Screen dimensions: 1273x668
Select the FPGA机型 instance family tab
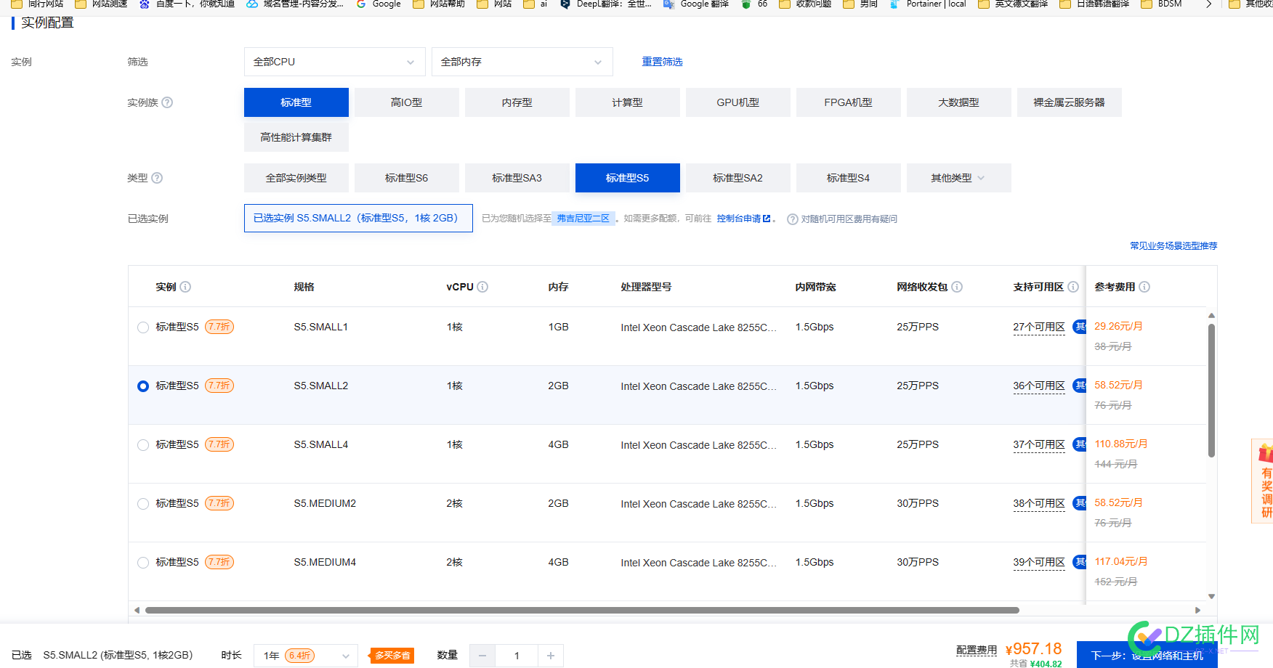click(x=849, y=102)
